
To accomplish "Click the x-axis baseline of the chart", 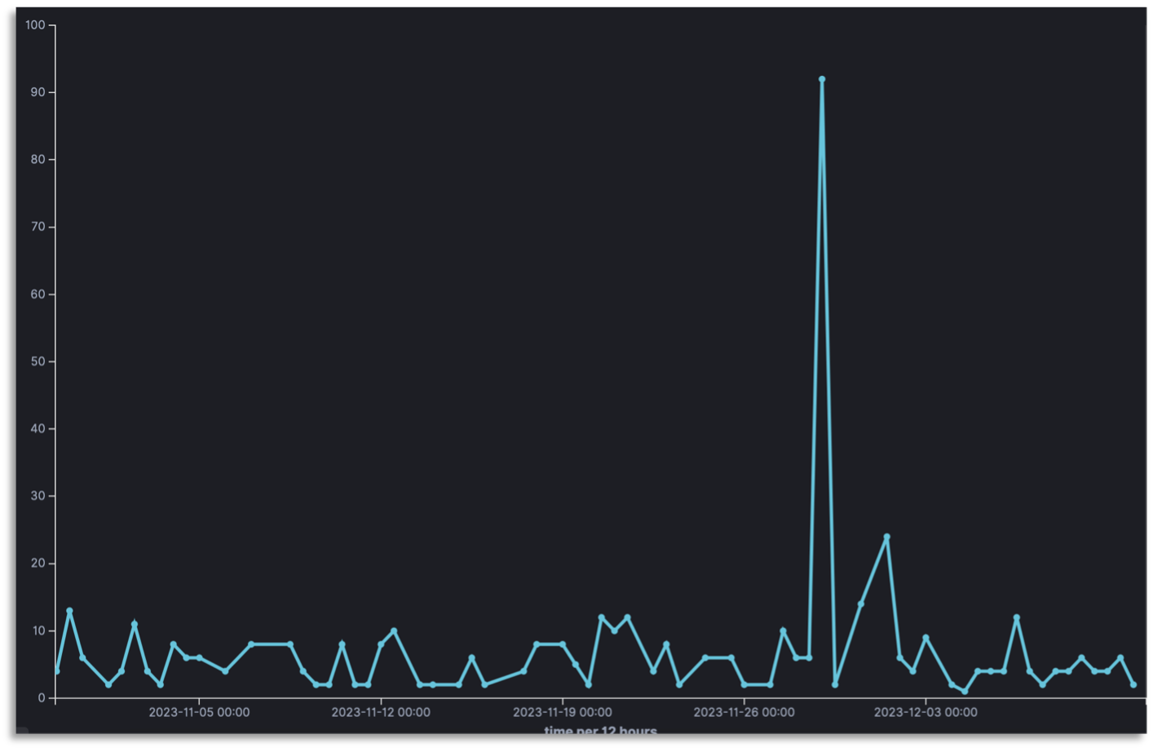I will click(571, 697).
